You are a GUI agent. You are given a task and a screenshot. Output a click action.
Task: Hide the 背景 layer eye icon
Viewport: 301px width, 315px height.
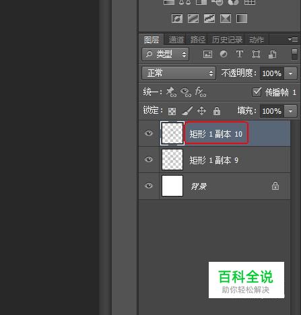tap(149, 186)
